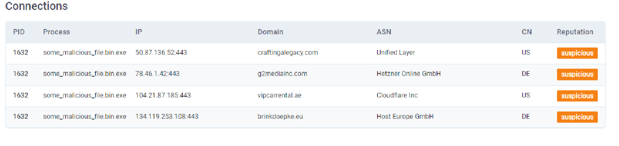Select the Hetzner Online GmbH ASN cell
619x146 pixels.
click(409, 74)
